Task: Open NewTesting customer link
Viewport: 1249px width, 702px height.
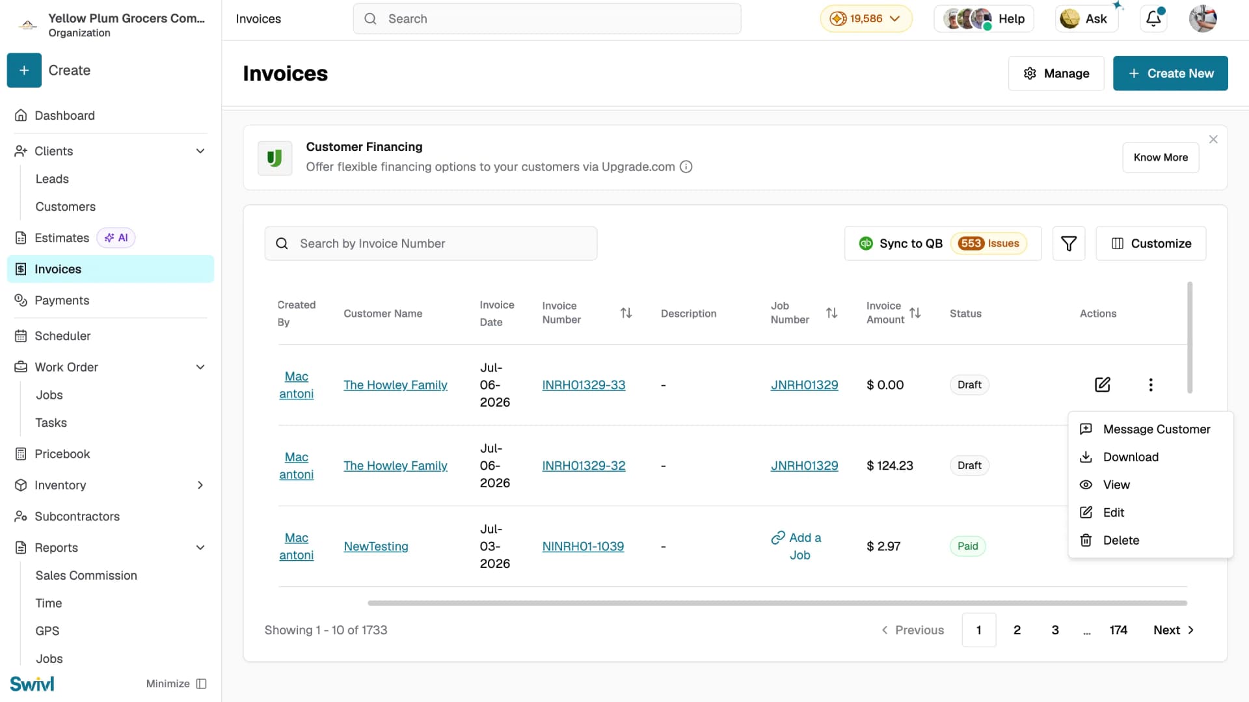Action: [376, 547]
